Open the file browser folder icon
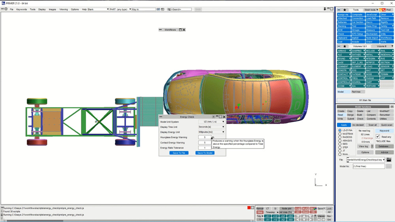 pyautogui.click(x=389, y=160)
